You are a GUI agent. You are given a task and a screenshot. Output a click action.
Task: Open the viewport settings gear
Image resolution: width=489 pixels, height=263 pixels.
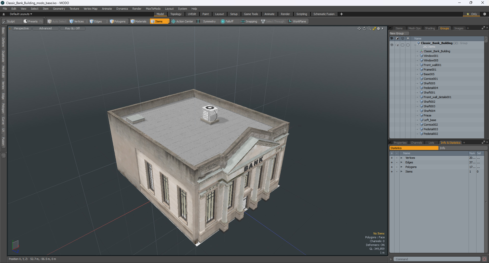pos(378,29)
